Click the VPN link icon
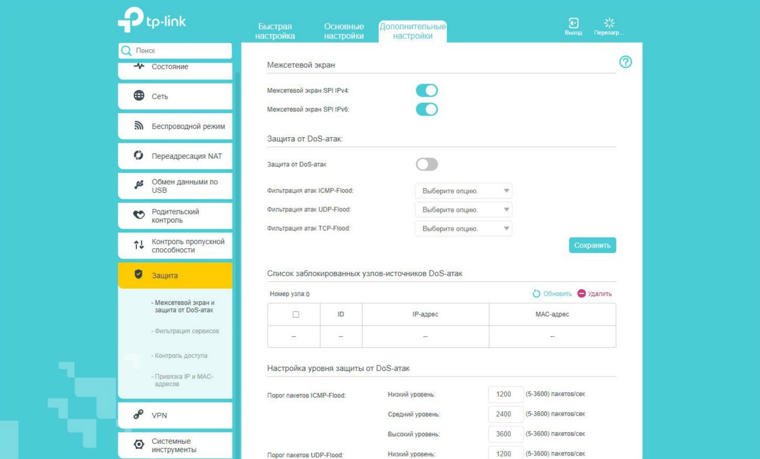The width and height of the screenshot is (760, 459). [x=139, y=415]
